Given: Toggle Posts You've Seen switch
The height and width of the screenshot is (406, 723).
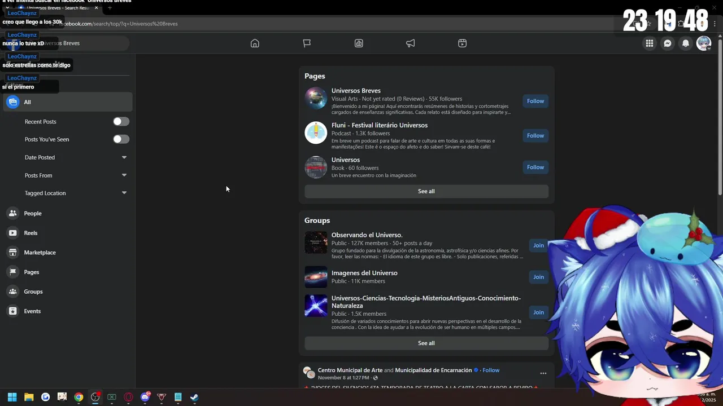Looking at the screenshot, I should pyautogui.click(x=121, y=139).
